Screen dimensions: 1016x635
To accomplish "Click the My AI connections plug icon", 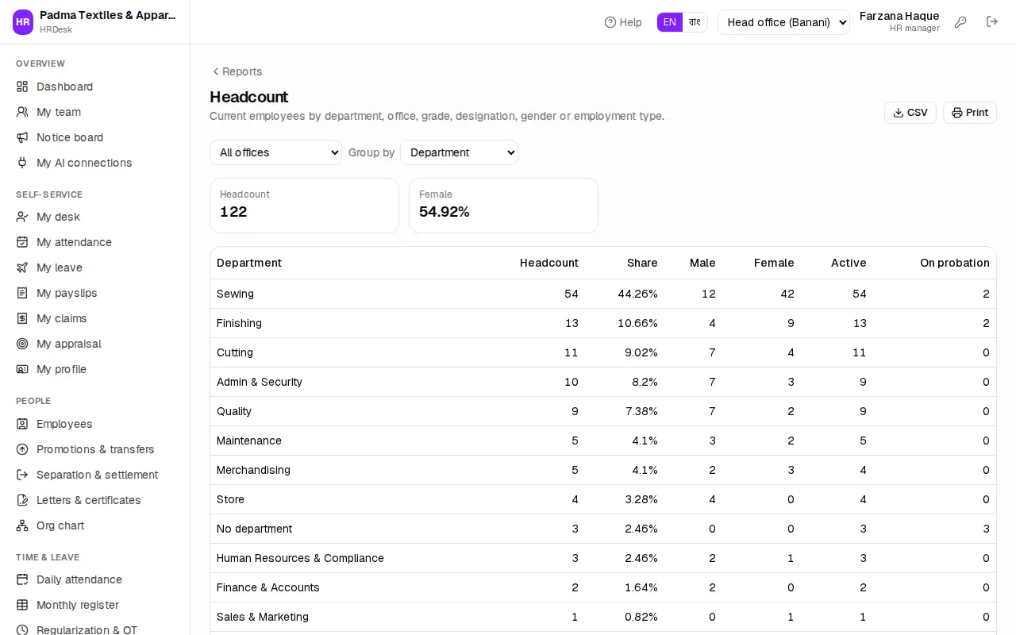I will (22, 163).
